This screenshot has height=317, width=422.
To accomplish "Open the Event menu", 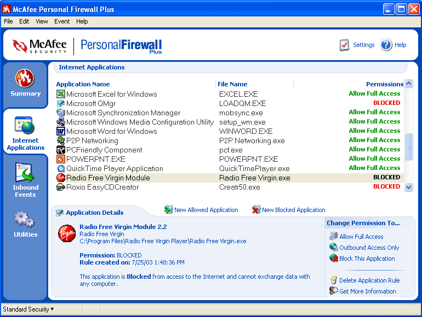I will coord(62,21).
